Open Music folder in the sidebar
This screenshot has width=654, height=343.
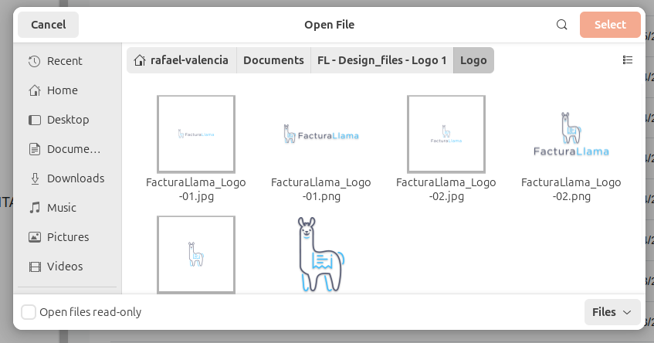click(61, 208)
